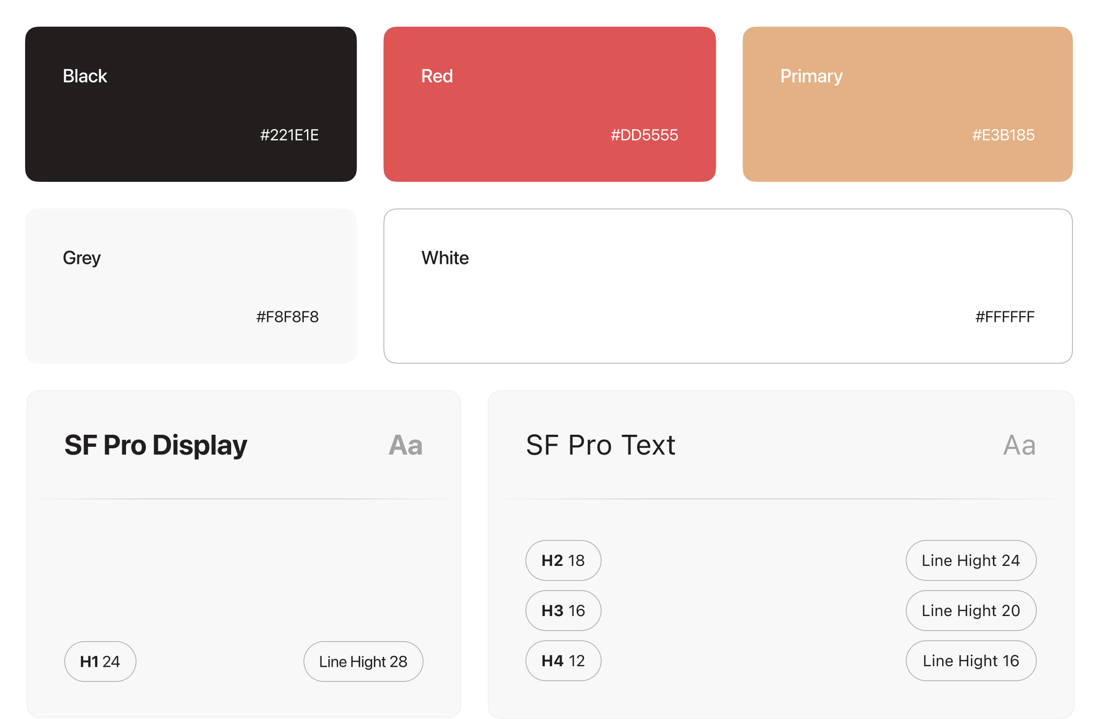Click the SF Pro Text heading
Screen dimensions: 1098x719
(600, 445)
